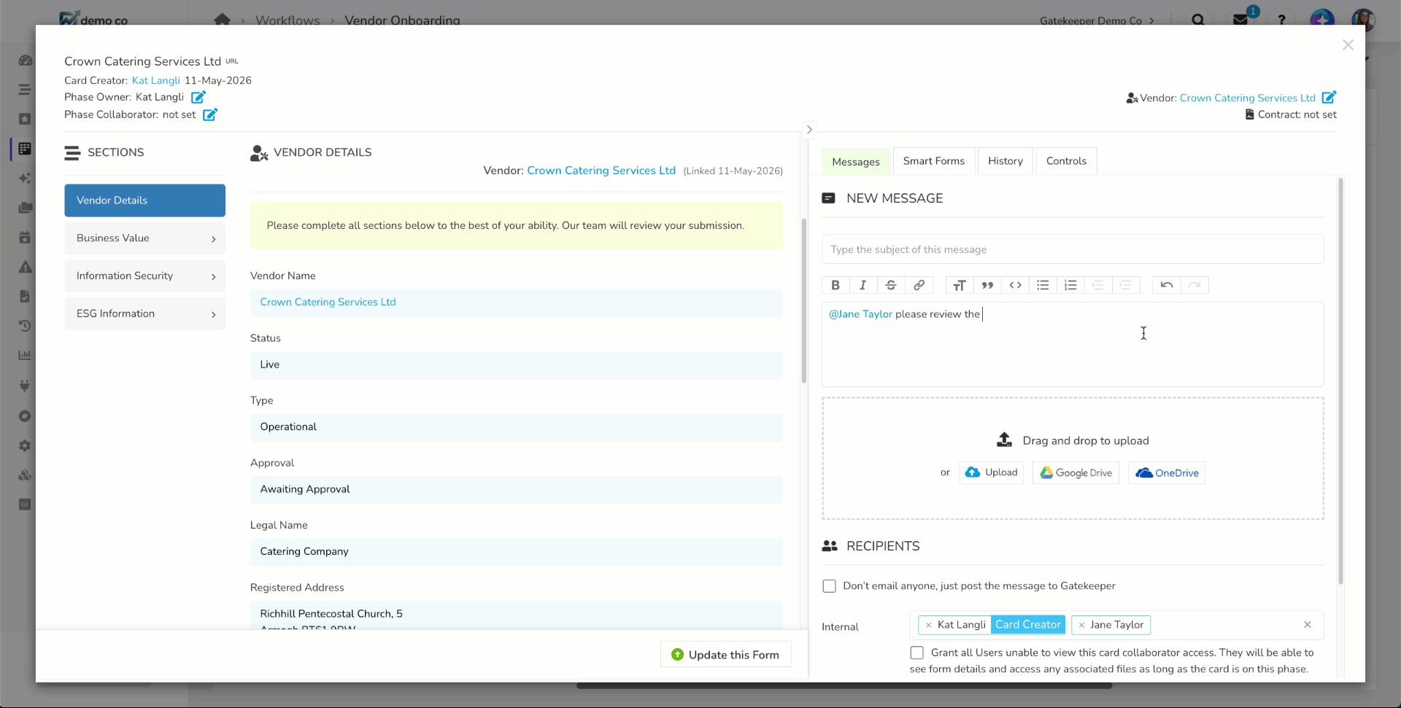Enable "Don't email anyone" checkbox
The width and height of the screenshot is (1401, 708).
click(x=829, y=586)
